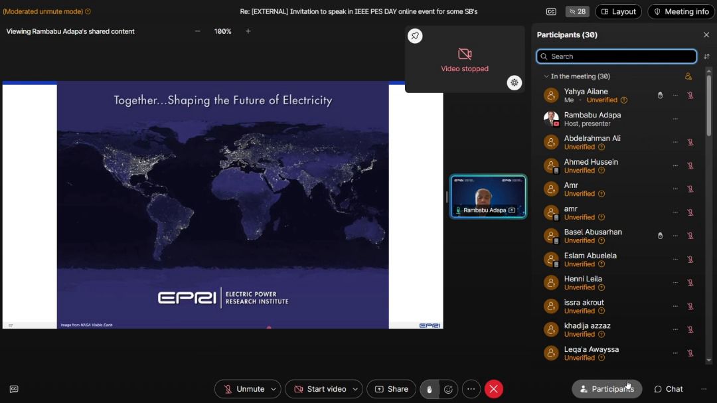Screen dimensions: 717x403
Task: Click the sort participants icon
Action: pyautogui.click(x=706, y=56)
